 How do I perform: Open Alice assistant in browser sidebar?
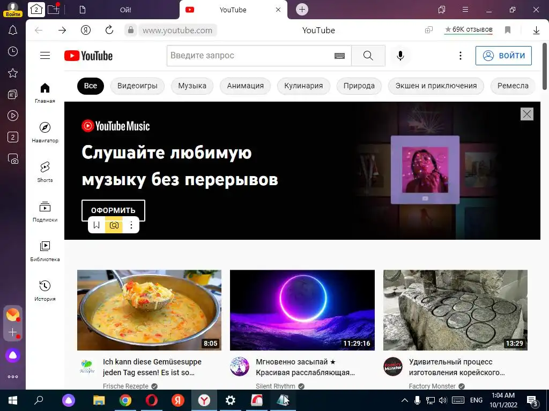pos(13,355)
